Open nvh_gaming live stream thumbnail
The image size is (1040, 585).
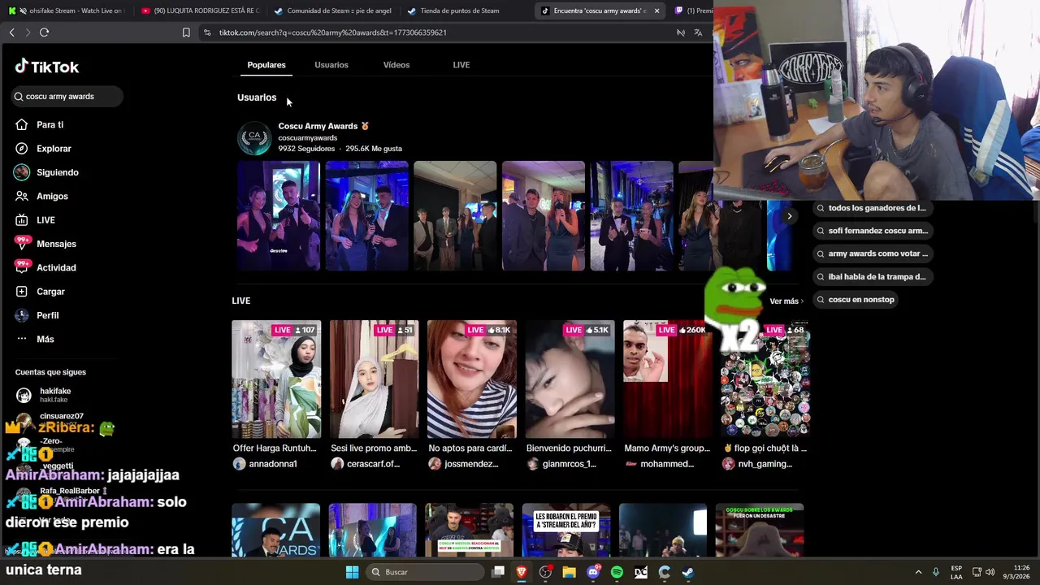point(765,379)
